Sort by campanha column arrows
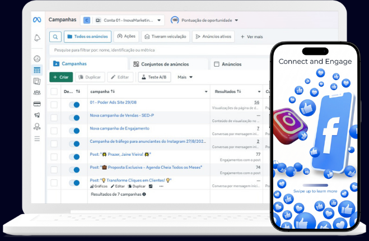This screenshot has height=241, width=369. tap(113, 91)
